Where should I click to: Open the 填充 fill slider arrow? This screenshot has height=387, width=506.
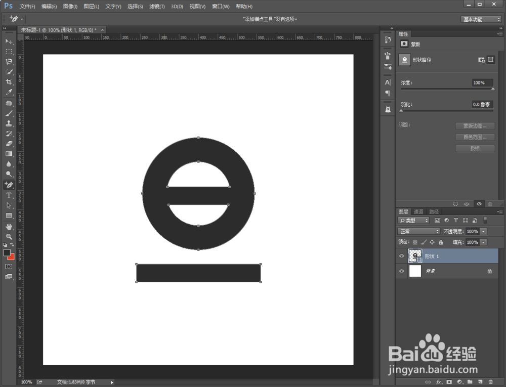pos(483,242)
